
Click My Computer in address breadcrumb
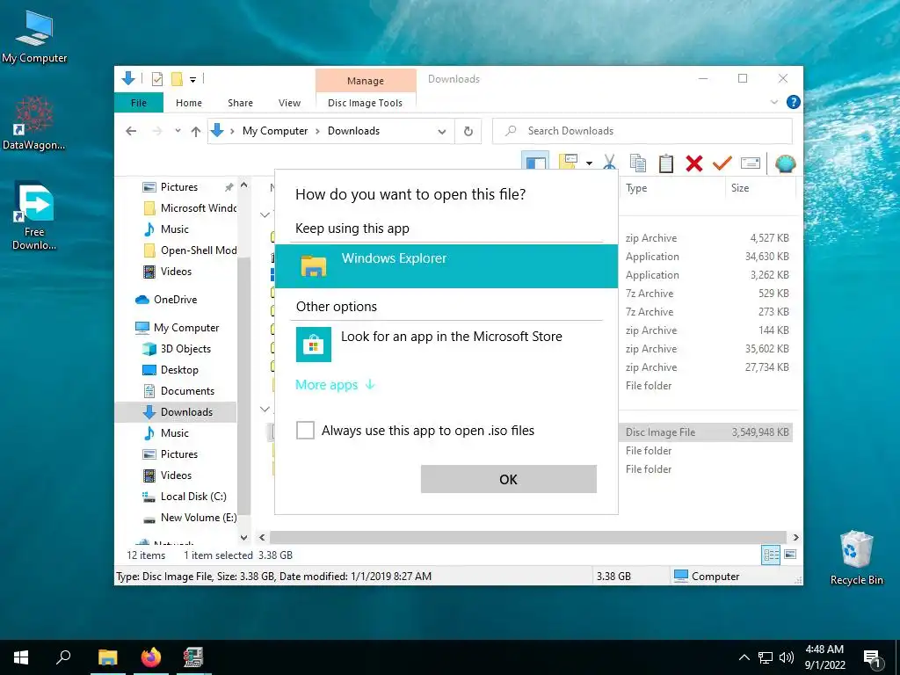(275, 131)
